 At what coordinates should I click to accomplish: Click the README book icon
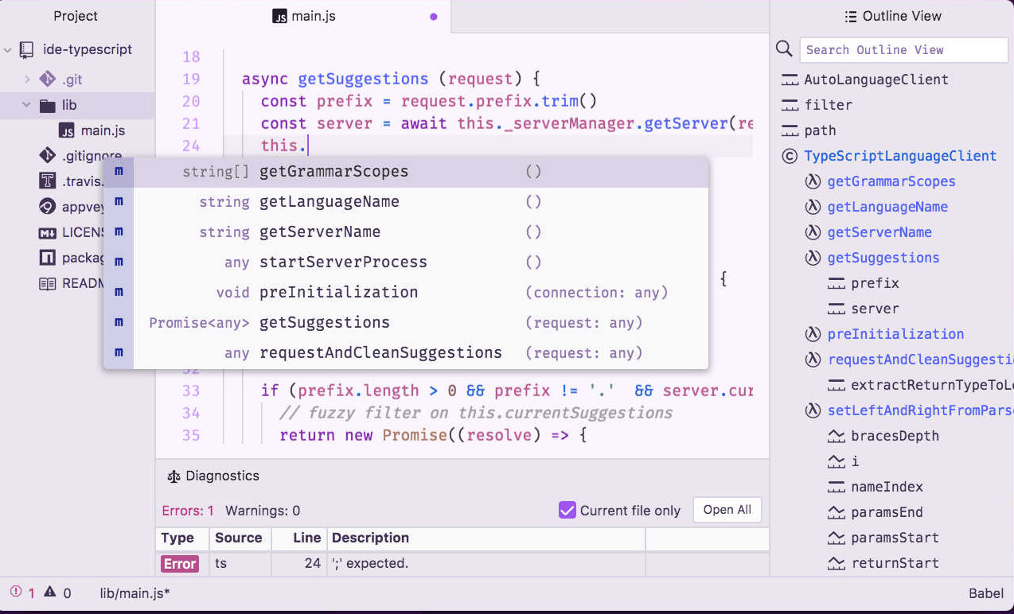pos(48,283)
